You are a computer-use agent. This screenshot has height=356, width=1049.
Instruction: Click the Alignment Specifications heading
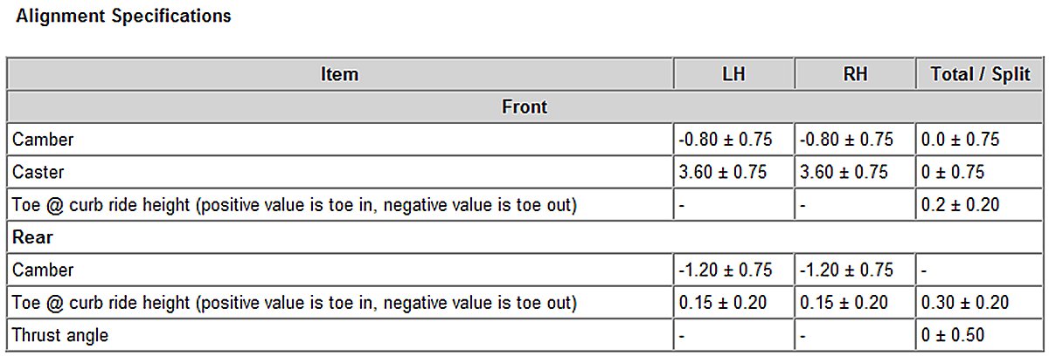point(123,17)
